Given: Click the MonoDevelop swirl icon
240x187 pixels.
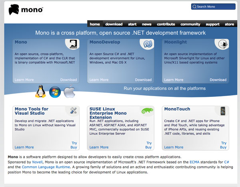Looking at the screenshot, I should [x=148, y=44].
